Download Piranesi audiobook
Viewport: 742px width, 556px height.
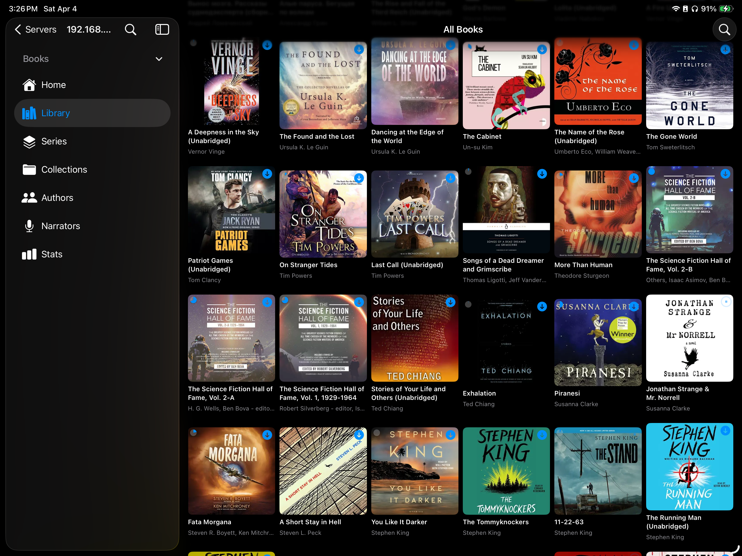pos(634,307)
